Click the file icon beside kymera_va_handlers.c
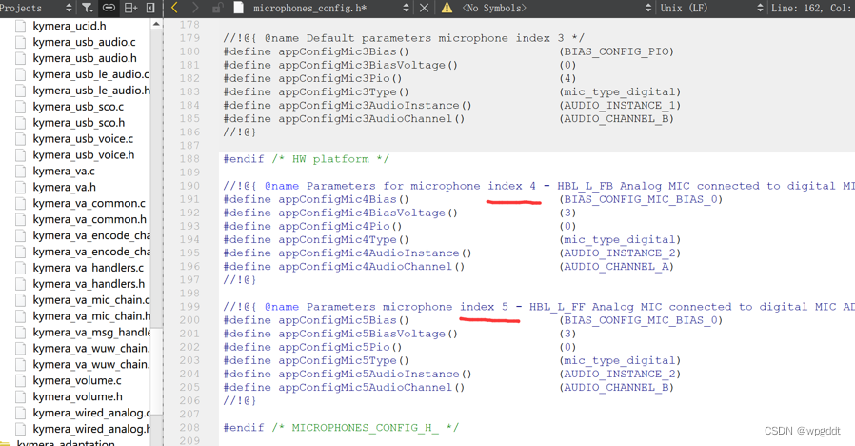Image resolution: width=855 pixels, height=446 pixels. (x=21, y=268)
